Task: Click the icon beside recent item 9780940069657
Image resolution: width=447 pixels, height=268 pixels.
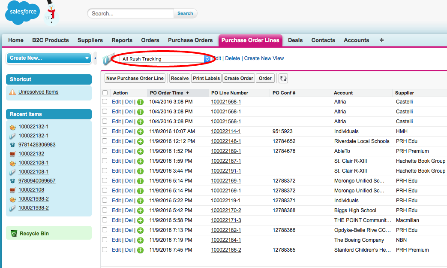Action: click(x=12, y=181)
